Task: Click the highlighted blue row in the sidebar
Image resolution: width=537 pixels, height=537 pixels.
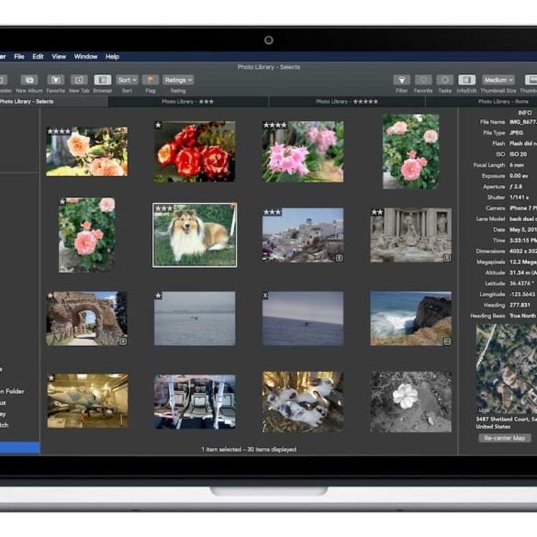Action: pos(19,448)
